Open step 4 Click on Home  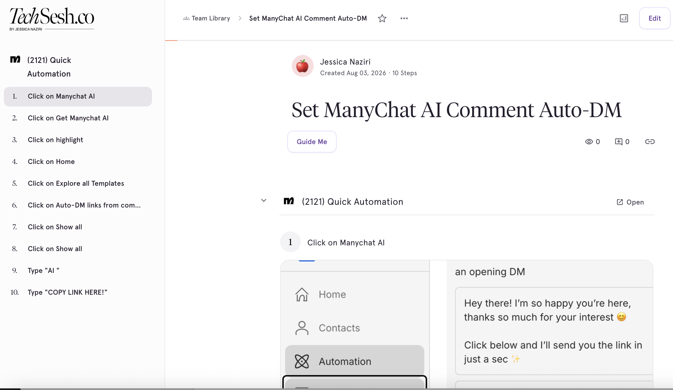point(78,162)
